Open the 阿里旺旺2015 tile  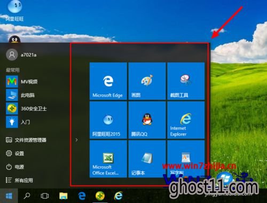click(x=108, y=120)
